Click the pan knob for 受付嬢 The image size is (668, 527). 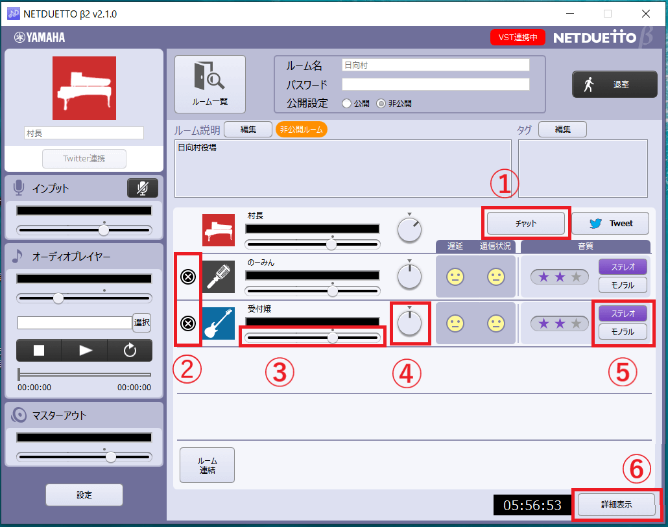(409, 323)
